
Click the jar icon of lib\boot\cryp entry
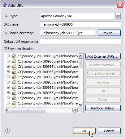pyautogui.click(x=14, y=98)
